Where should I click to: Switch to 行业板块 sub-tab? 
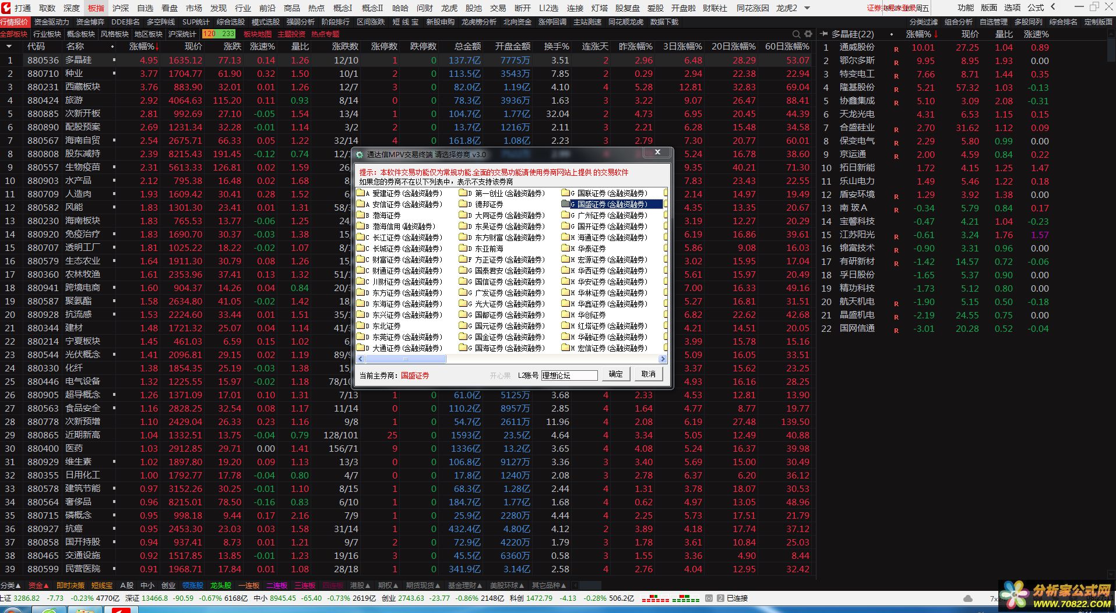(x=47, y=34)
